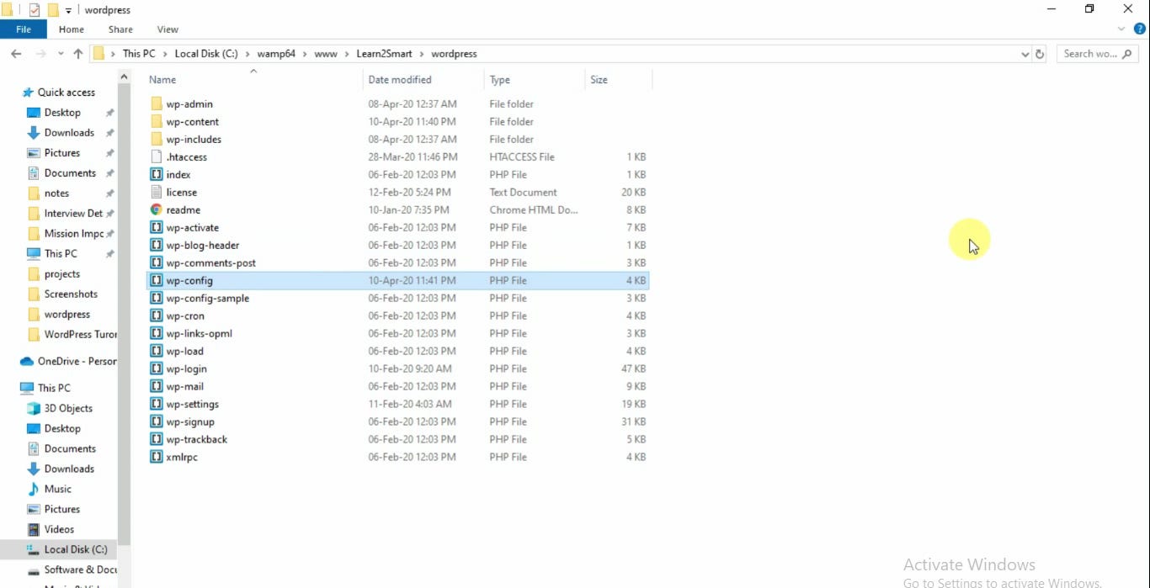1150x588 pixels.
Task: Open the address bar history dropdown
Action: click(1025, 54)
